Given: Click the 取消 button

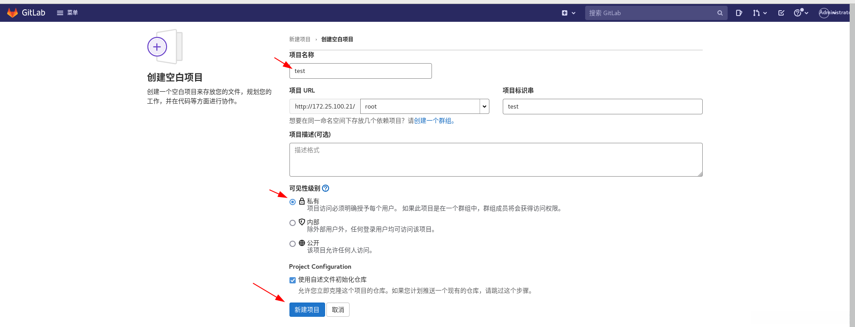Looking at the screenshot, I should pyautogui.click(x=338, y=310).
